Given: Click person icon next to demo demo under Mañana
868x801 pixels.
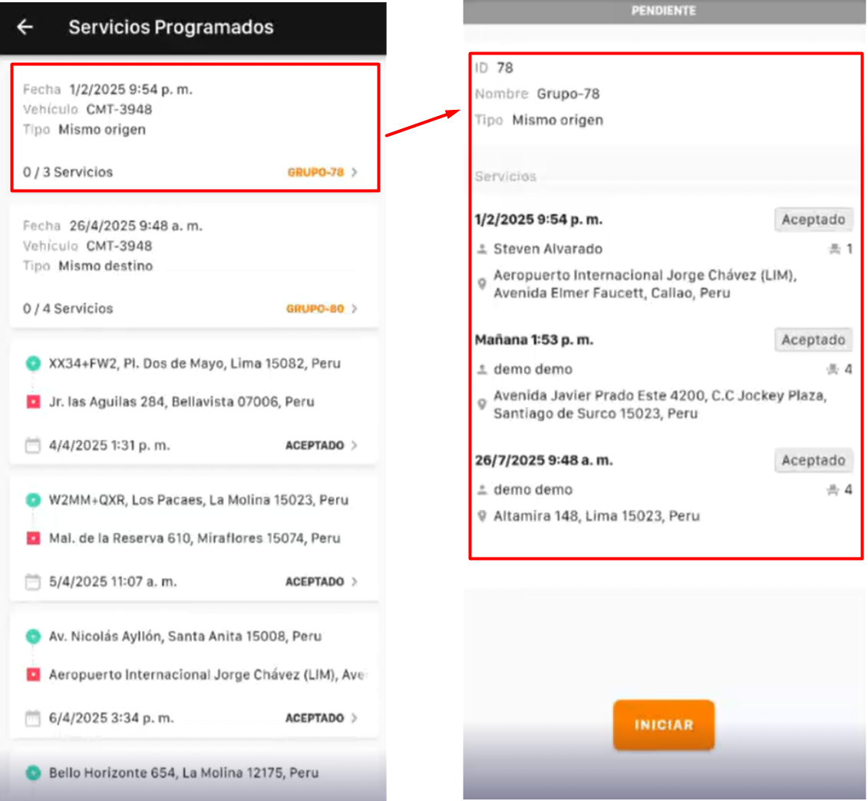Looking at the screenshot, I should (x=482, y=369).
